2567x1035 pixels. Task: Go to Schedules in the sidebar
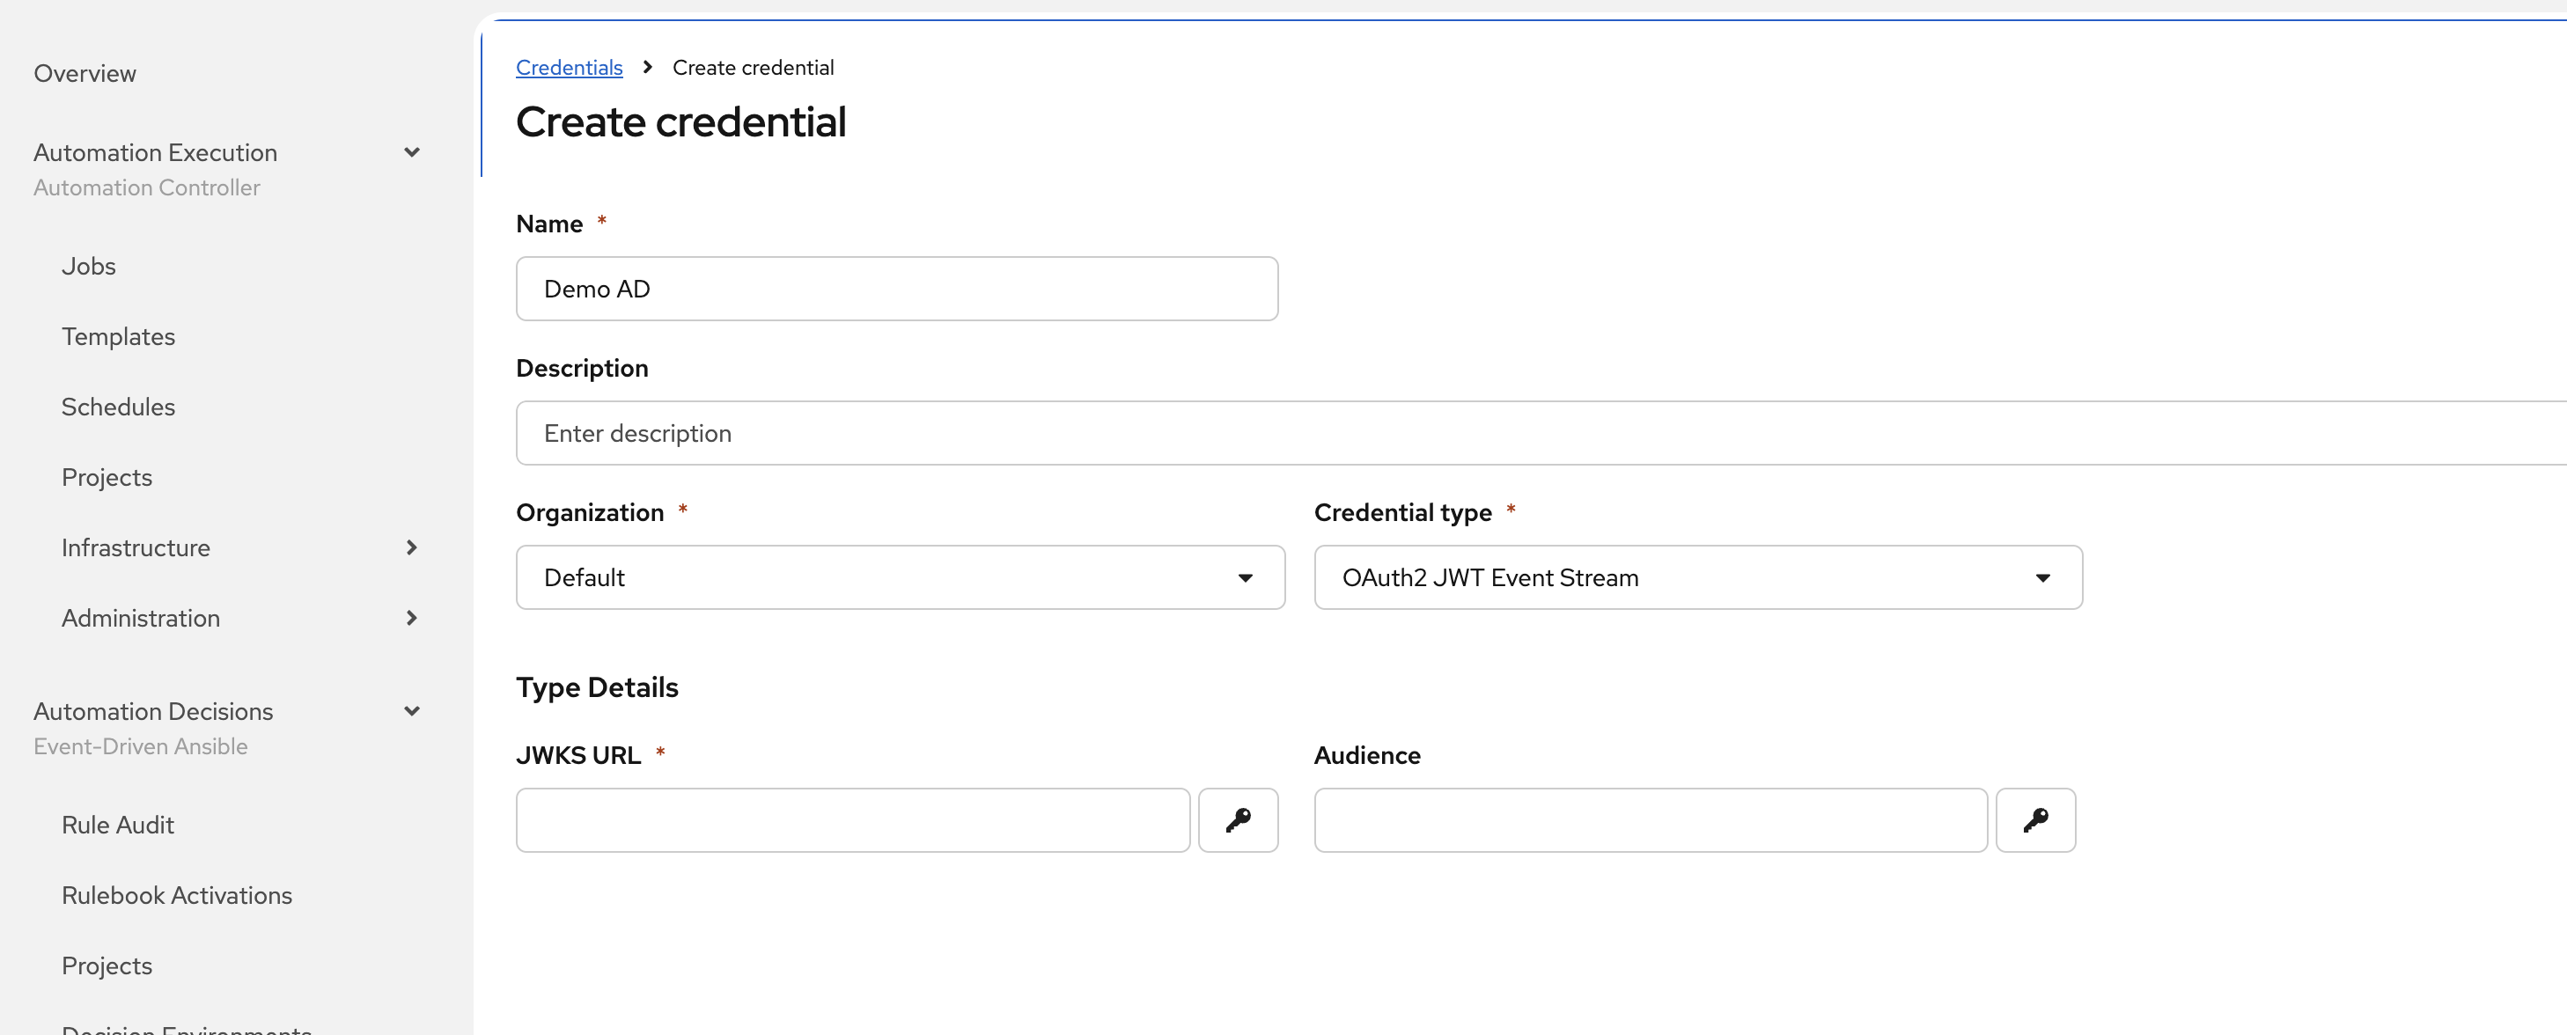pos(118,407)
